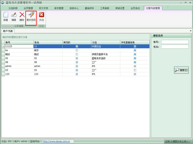Switch to the 会员管理 tab
Image resolution: width=193 pixels, height=144 pixels.
click(x=28, y=8)
